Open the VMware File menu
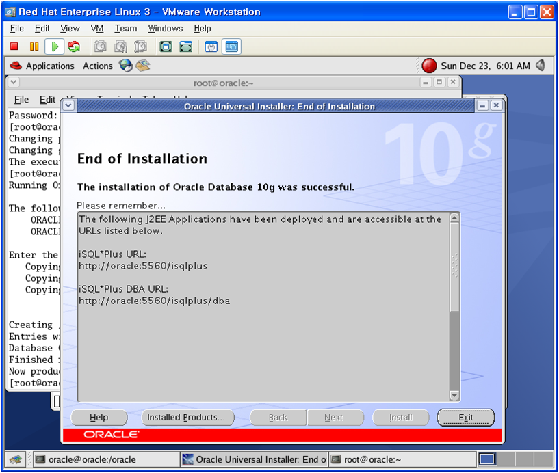Screen dimensions: 559x473 (x=16, y=29)
